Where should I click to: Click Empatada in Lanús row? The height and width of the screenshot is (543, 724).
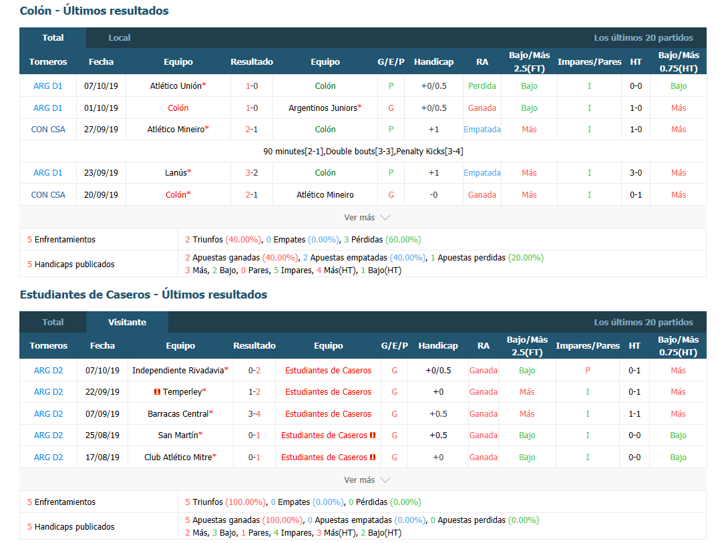click(x=482, y=173)
